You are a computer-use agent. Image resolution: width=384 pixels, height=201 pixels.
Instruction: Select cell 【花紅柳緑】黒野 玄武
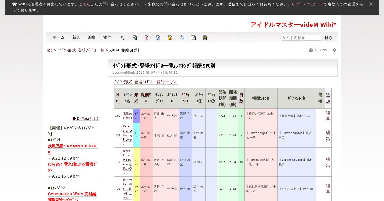(297, 116)
